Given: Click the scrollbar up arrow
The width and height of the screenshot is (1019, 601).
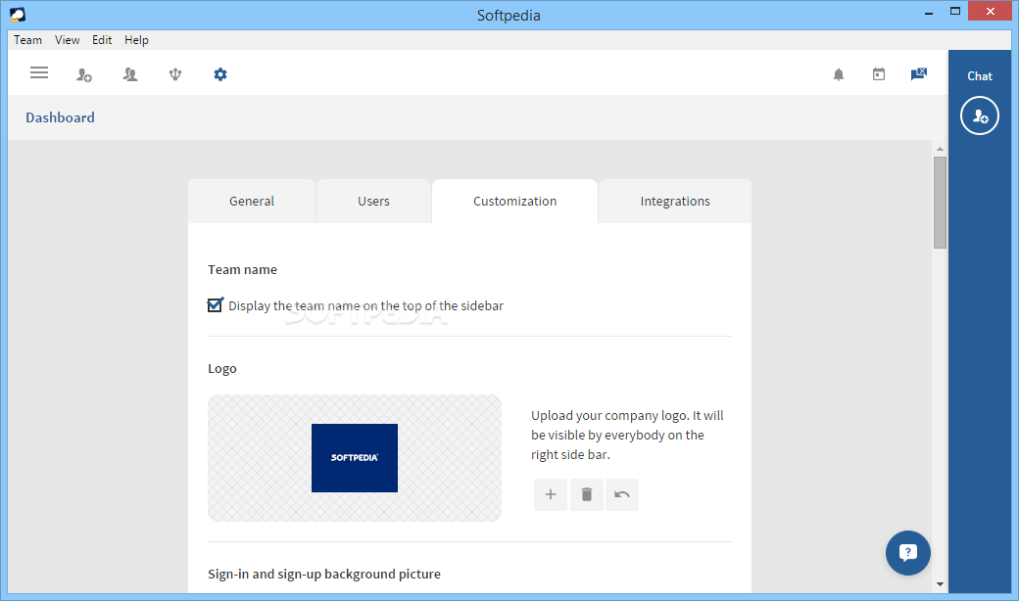Looking at the screenshot, I should coord(940,149).
